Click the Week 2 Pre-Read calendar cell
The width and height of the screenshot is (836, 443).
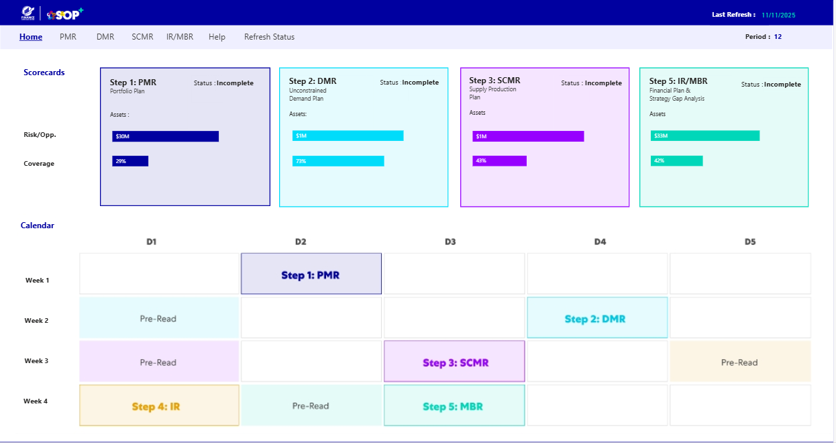click(159, 318)
